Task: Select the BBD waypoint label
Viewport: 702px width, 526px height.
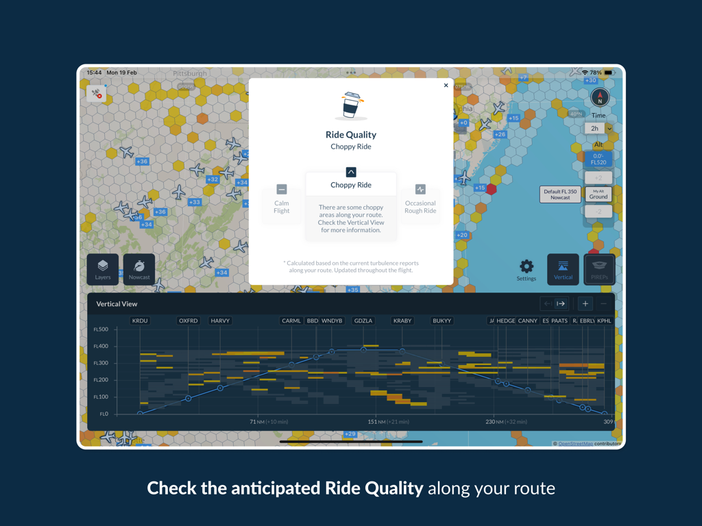Action: click(312, 321)
